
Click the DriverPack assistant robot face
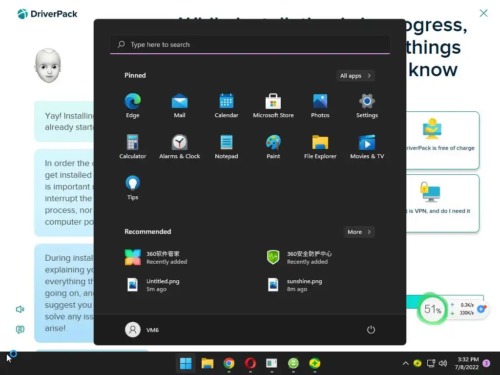48,66
